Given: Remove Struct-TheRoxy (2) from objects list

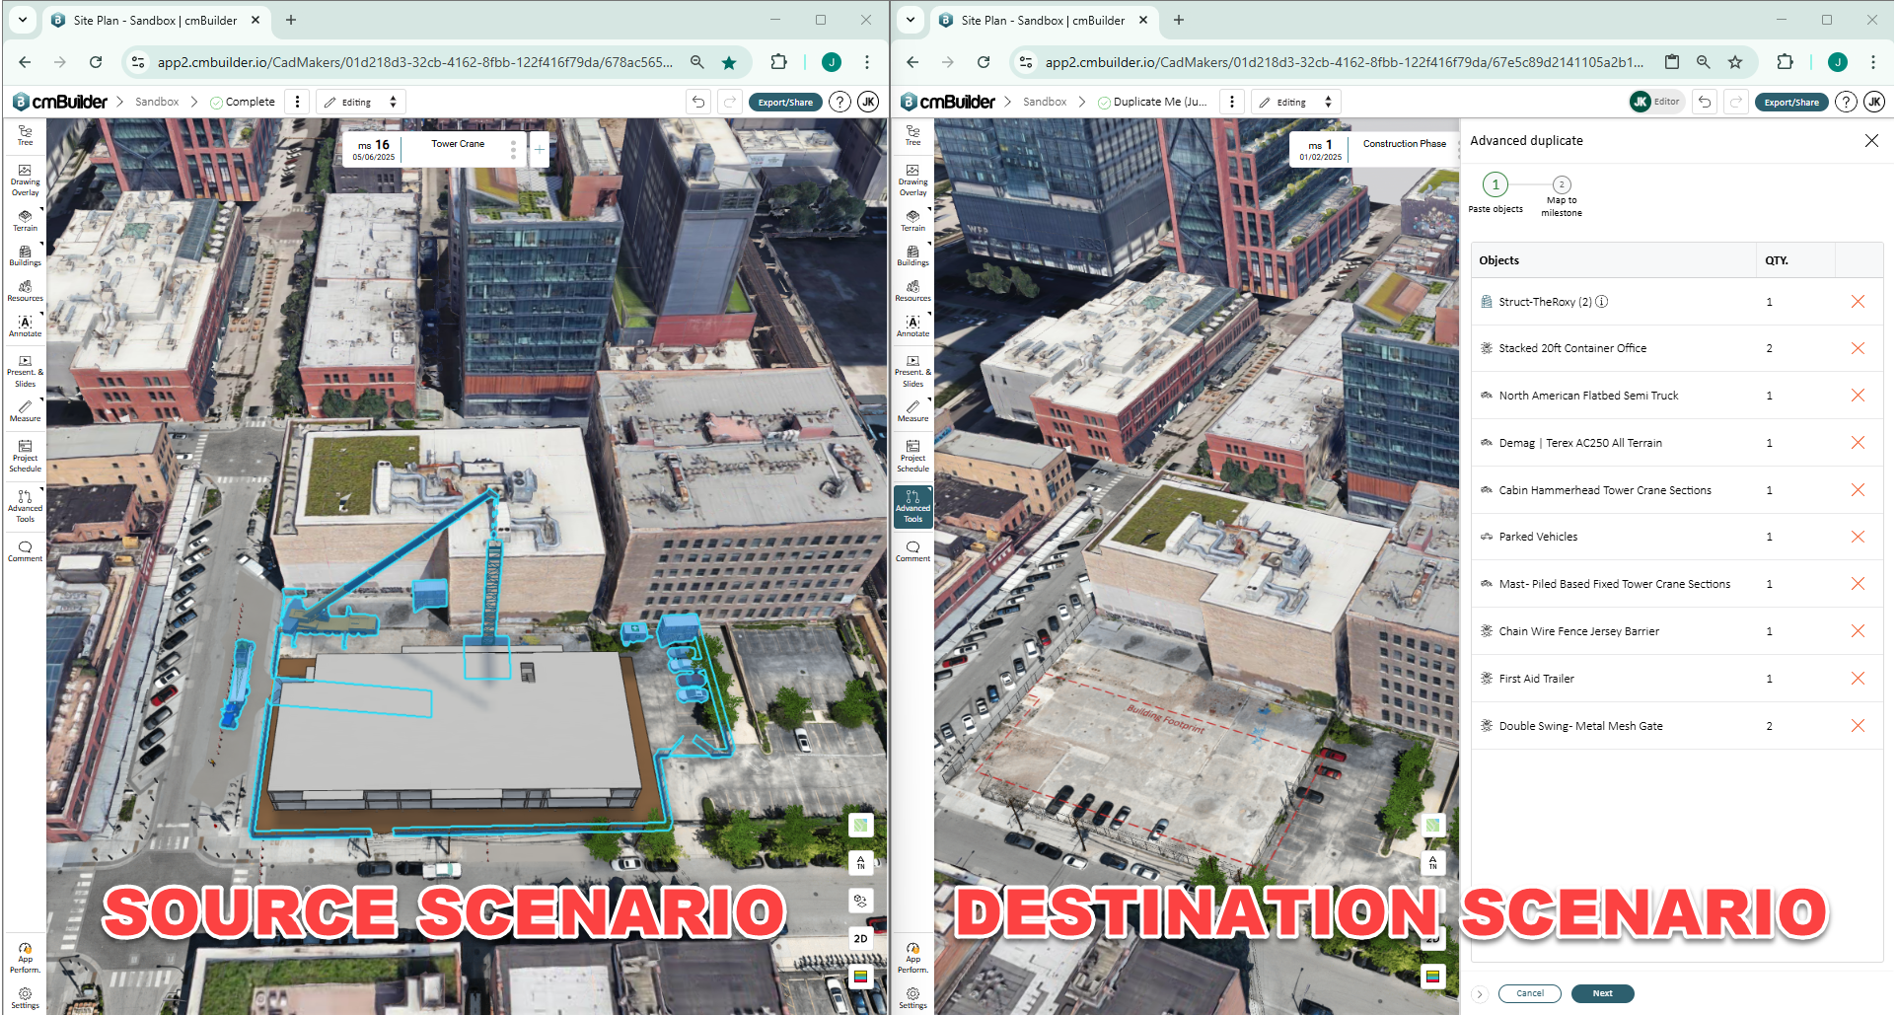Looking at the screenshot, I should [x=1858, y=302].
